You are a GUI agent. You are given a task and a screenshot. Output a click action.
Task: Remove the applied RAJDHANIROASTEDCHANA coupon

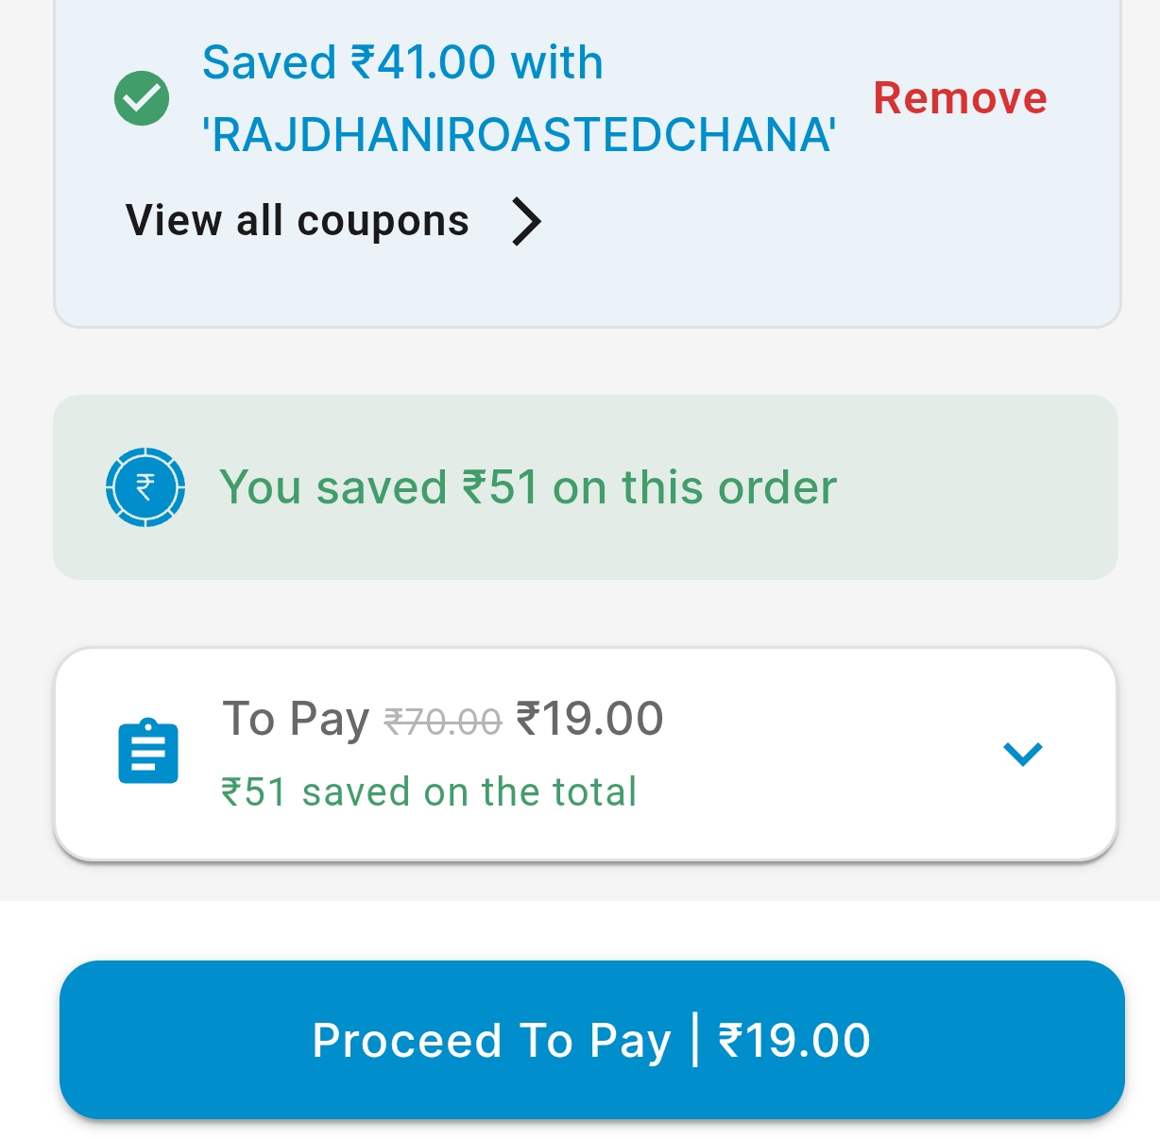[960, 98]
